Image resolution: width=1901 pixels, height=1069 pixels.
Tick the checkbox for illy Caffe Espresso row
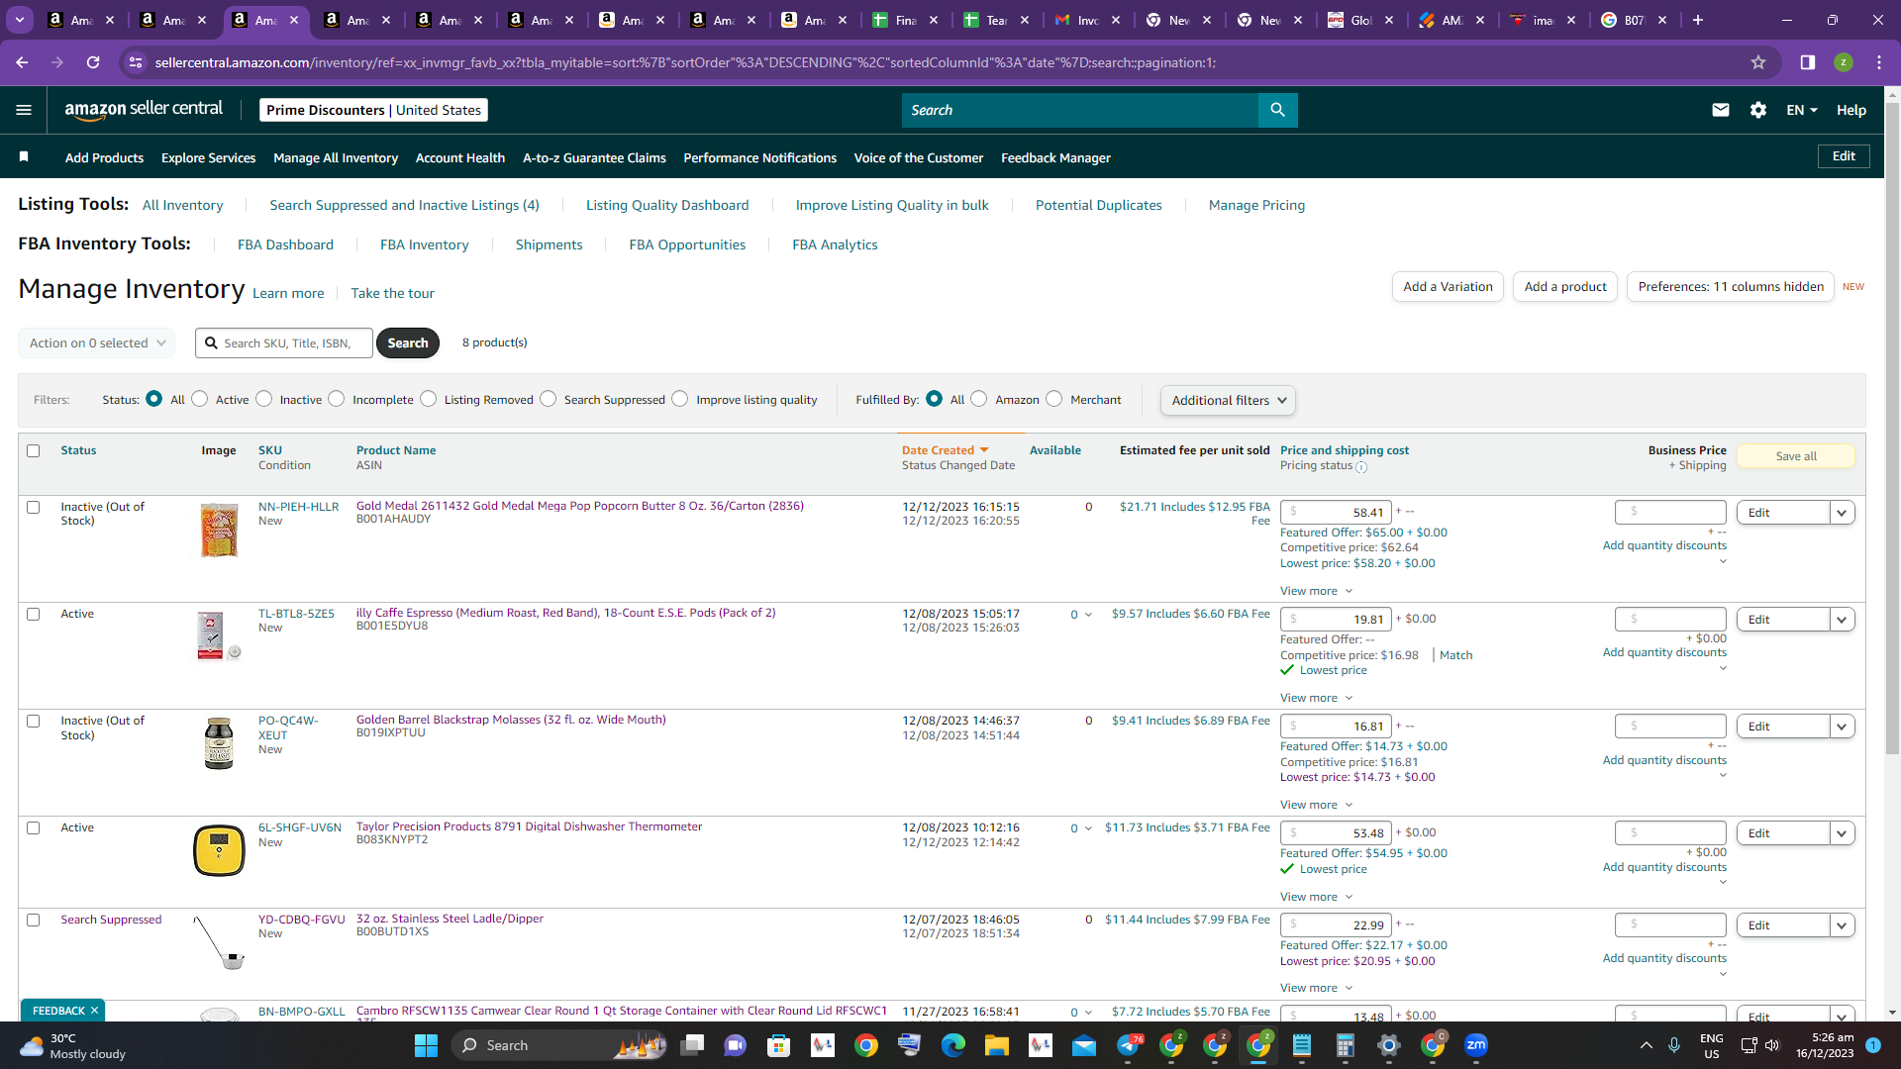click(x=34, y=615)
